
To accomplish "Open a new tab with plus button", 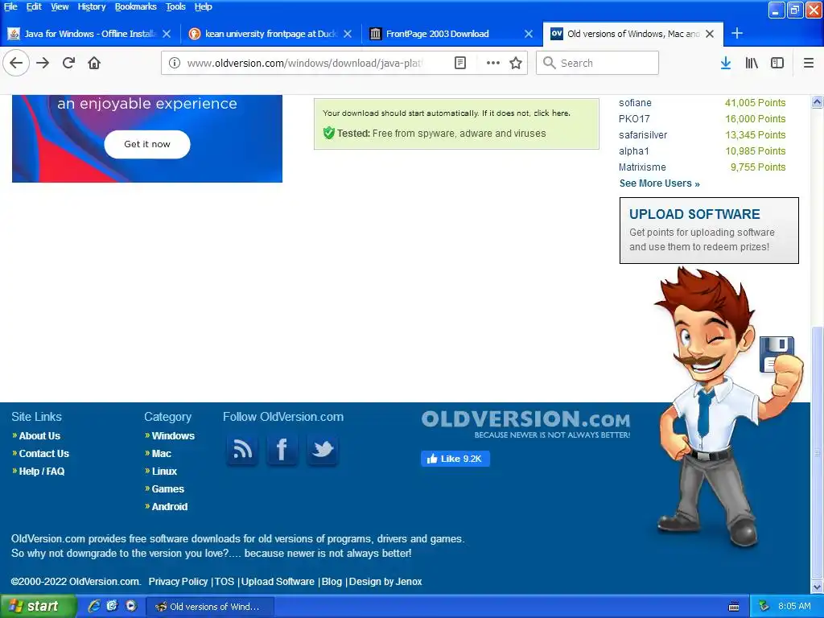I will coord(737,33).
